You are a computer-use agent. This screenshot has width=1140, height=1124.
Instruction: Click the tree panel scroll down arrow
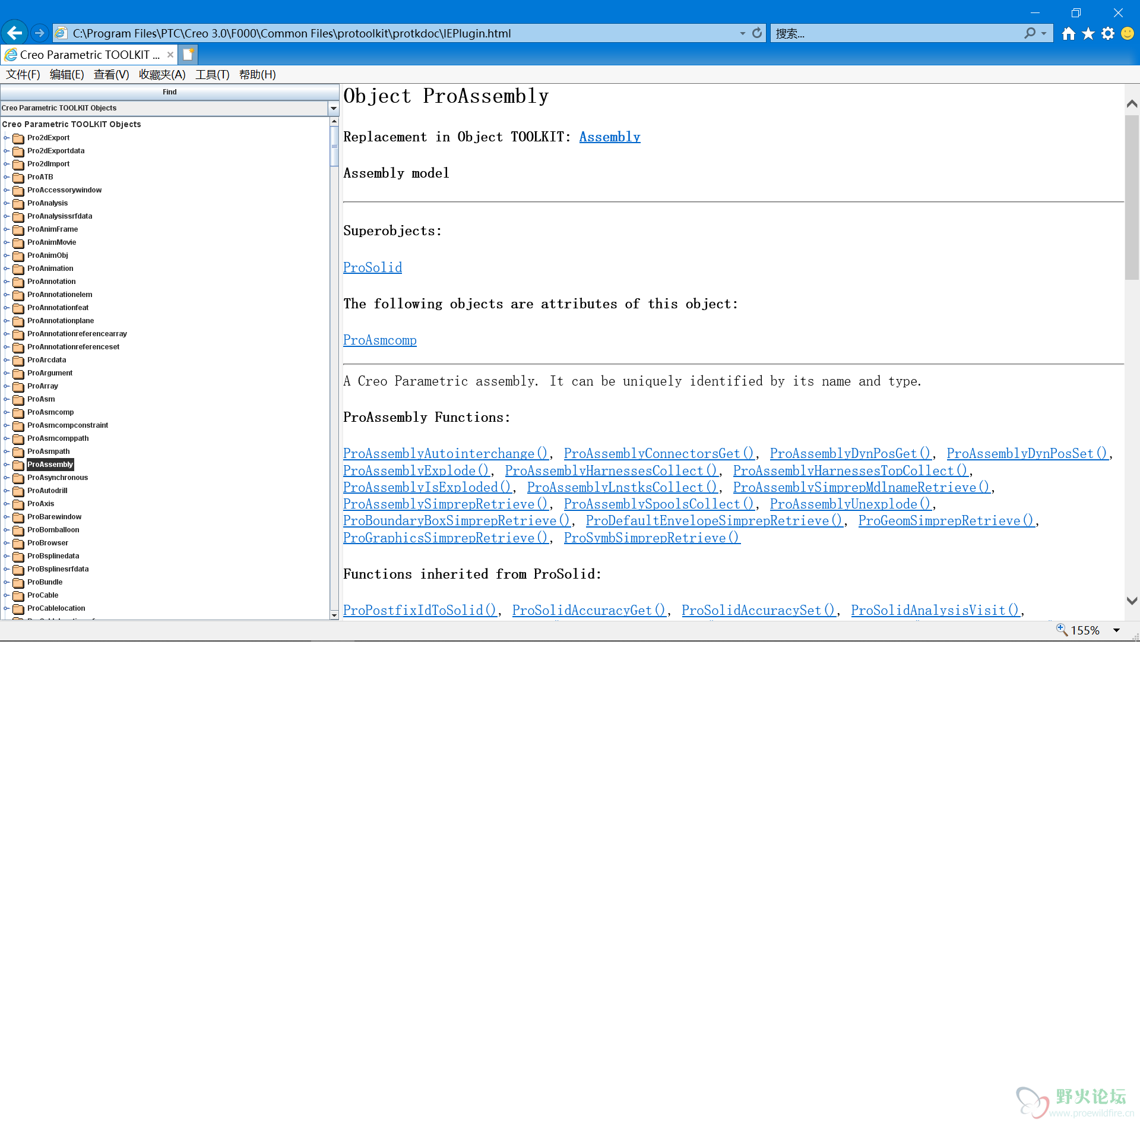click(334, 615)
